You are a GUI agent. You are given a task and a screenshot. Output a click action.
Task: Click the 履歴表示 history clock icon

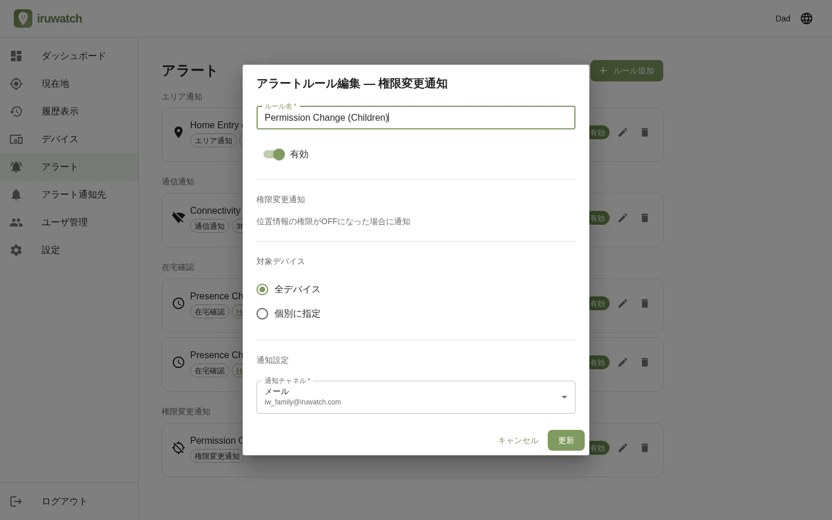[16, 112]
